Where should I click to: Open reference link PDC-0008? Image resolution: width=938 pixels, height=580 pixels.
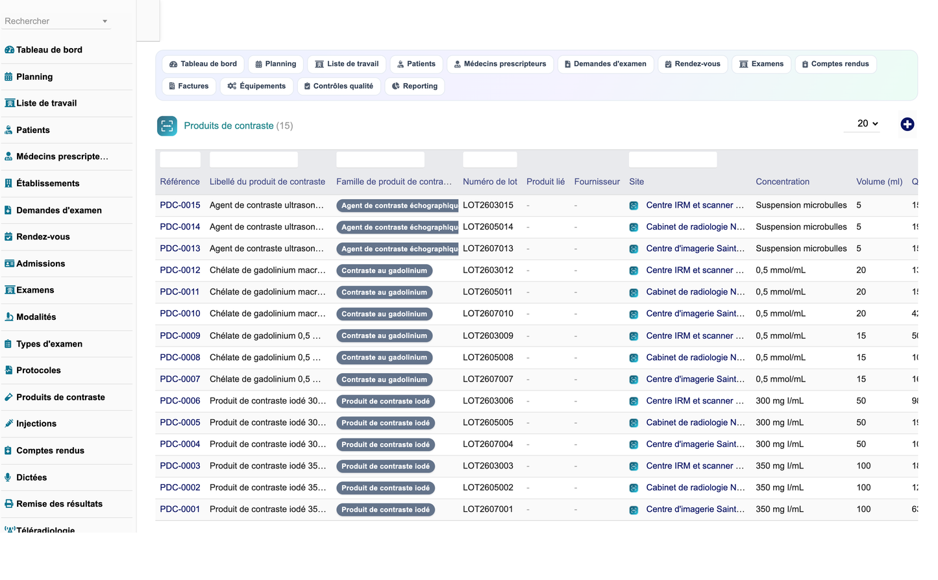click(x=180, y=357)
